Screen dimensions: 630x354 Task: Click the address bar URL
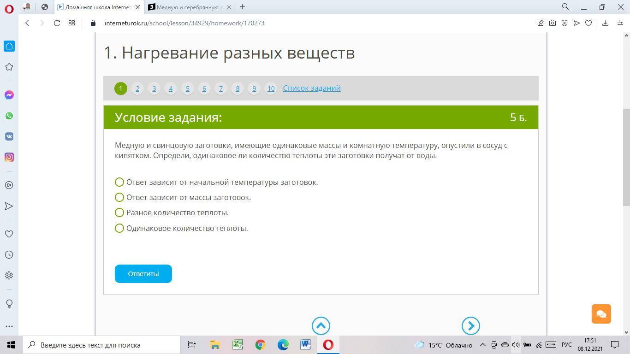pos(184,23)
